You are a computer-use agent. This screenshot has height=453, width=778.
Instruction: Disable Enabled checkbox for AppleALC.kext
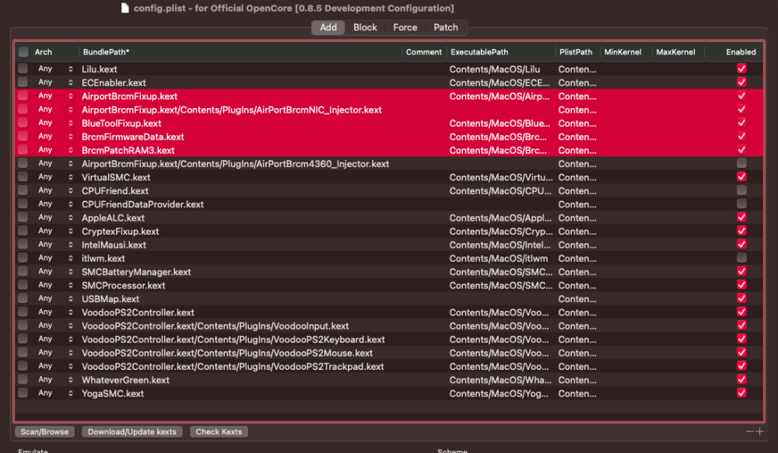(741, 217)
